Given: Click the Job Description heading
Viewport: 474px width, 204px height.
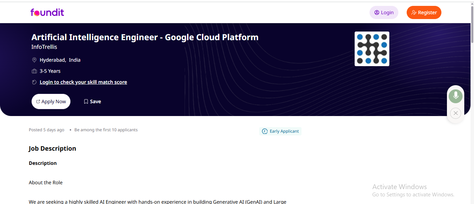Looking at the screenshot, I should 52,149.
